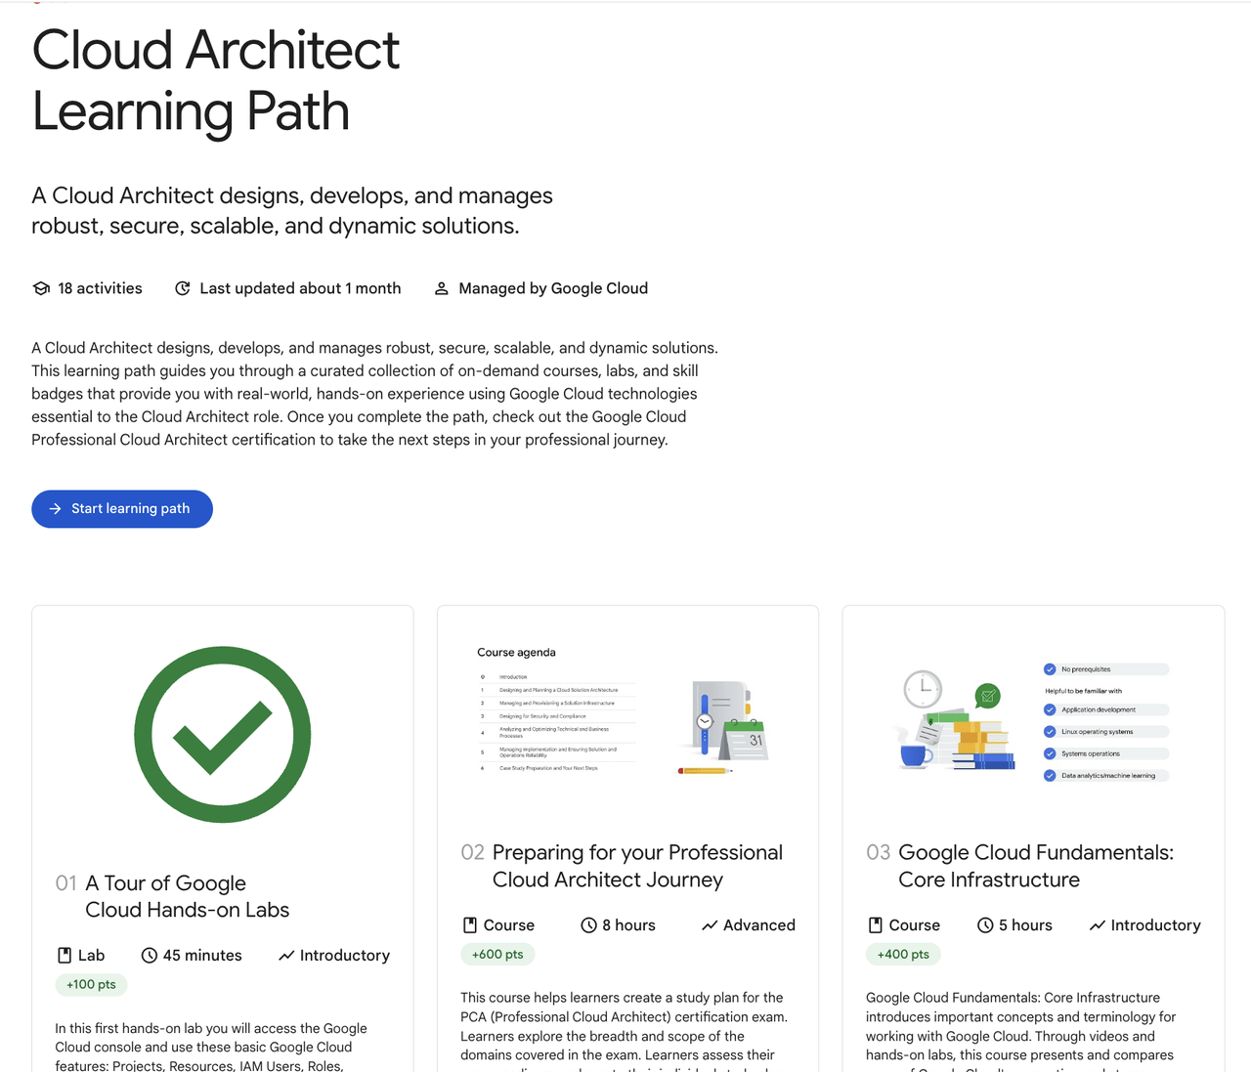The image size is (1251, 1072).
Task: Click the graduation cap activities icon
Action: pyautogui.click(x=41, y=288)
